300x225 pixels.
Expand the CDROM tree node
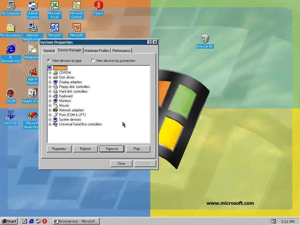click(50, 73)
